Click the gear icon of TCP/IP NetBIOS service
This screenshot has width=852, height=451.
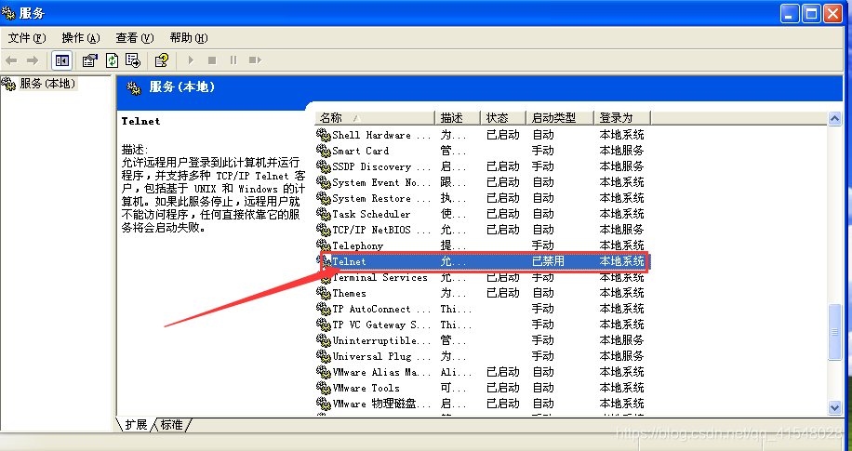pyautogui.click(x=324, y=230)
